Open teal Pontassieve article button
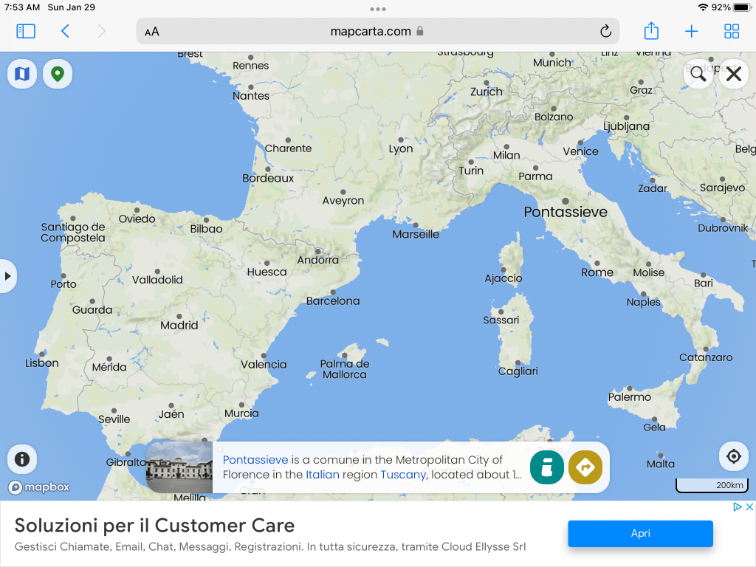Image resolution: width=756 pixels, height=567 pixels. 547,467
